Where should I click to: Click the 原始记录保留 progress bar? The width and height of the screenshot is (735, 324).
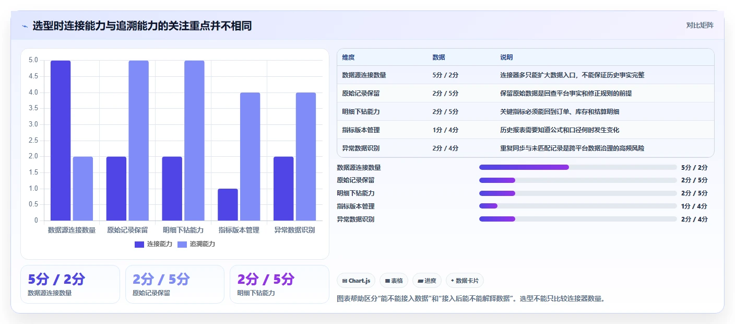pos(578,180)
